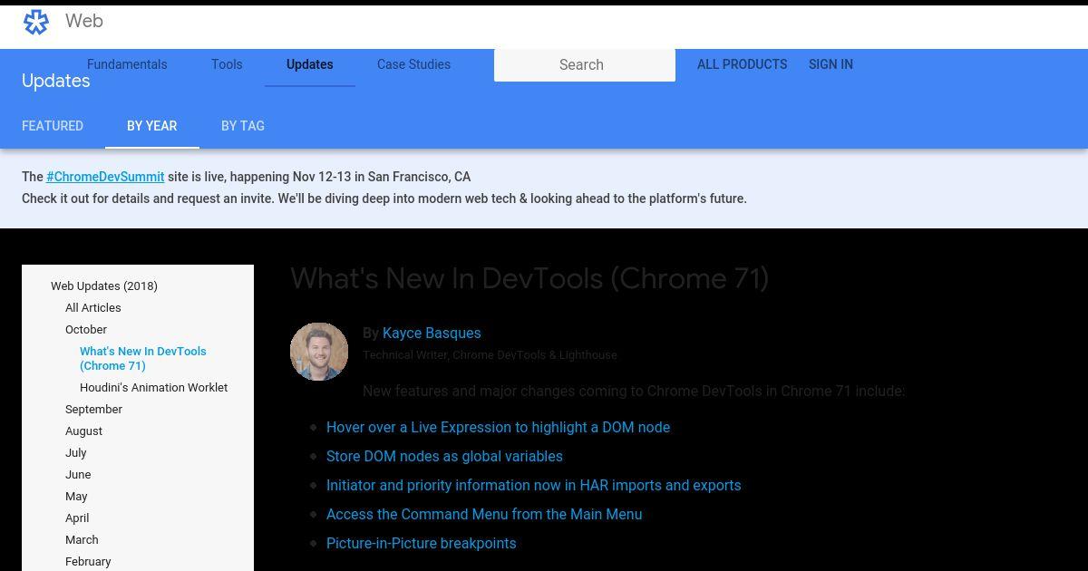This screenshot has width=1088, height=571.
Task: Expand May in the sidebar
Action: coord(76,496)
